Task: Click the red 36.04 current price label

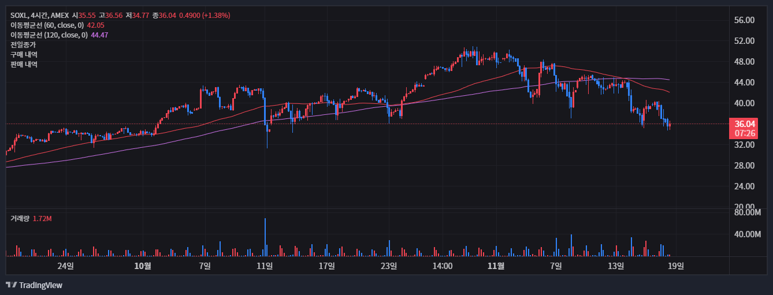Action: (x=745, y=124)
